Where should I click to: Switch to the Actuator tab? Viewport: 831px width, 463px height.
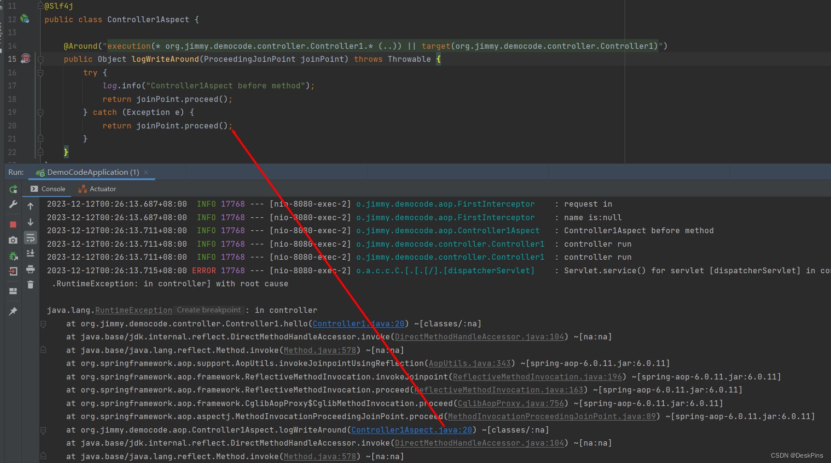(x=97, y=189)
